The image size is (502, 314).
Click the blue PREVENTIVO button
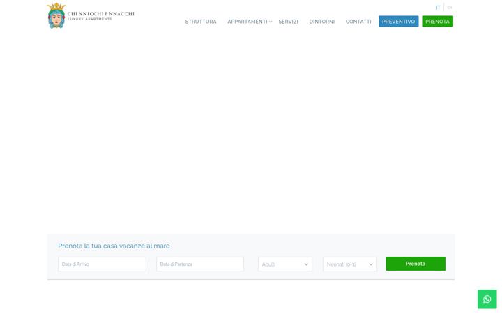pyautogui.click(x=399, y=22)
